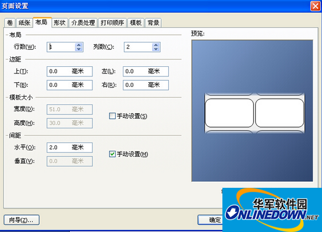The height and width of the screenshot is (232, 322).
Task: Switch to the 背景 tab
Action: coord(153,23)
